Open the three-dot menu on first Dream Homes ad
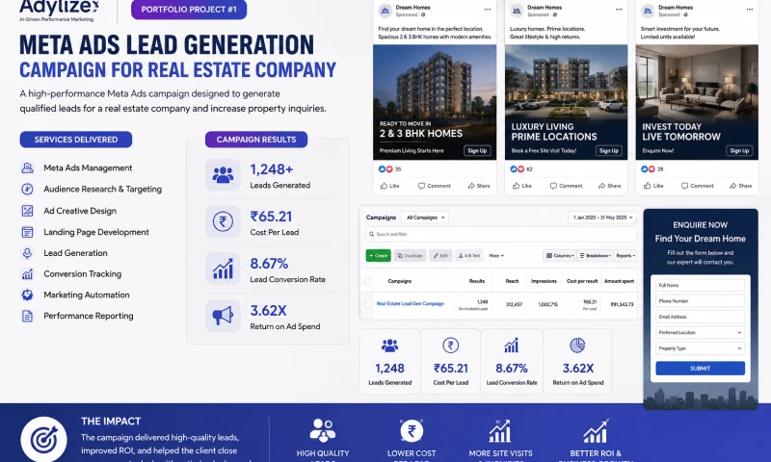 click(488, 10)
